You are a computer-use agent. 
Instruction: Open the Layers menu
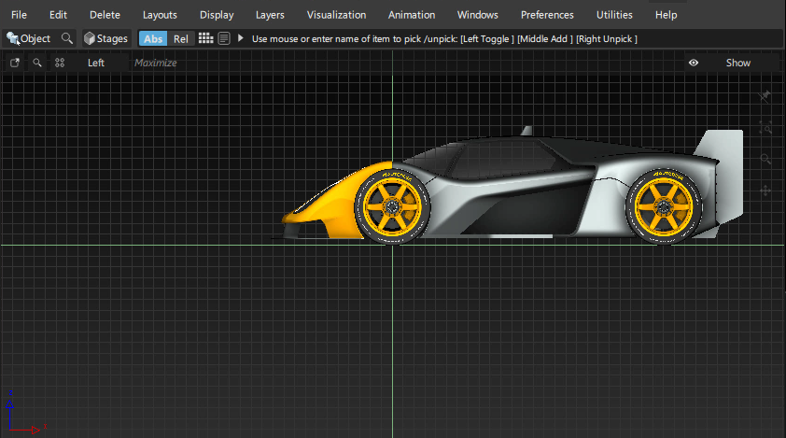coord(270,15)
